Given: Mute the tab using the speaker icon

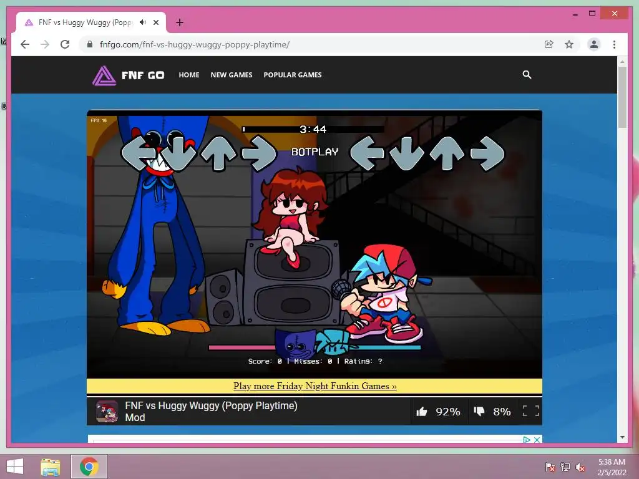Looking at the screenshot, I should click(x=143, y=22).
